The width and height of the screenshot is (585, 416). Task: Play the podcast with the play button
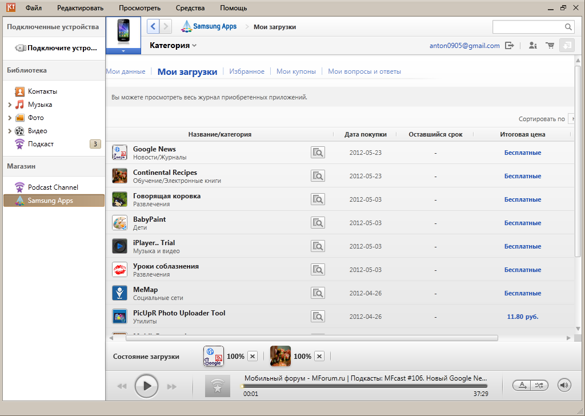coord(146,386)
